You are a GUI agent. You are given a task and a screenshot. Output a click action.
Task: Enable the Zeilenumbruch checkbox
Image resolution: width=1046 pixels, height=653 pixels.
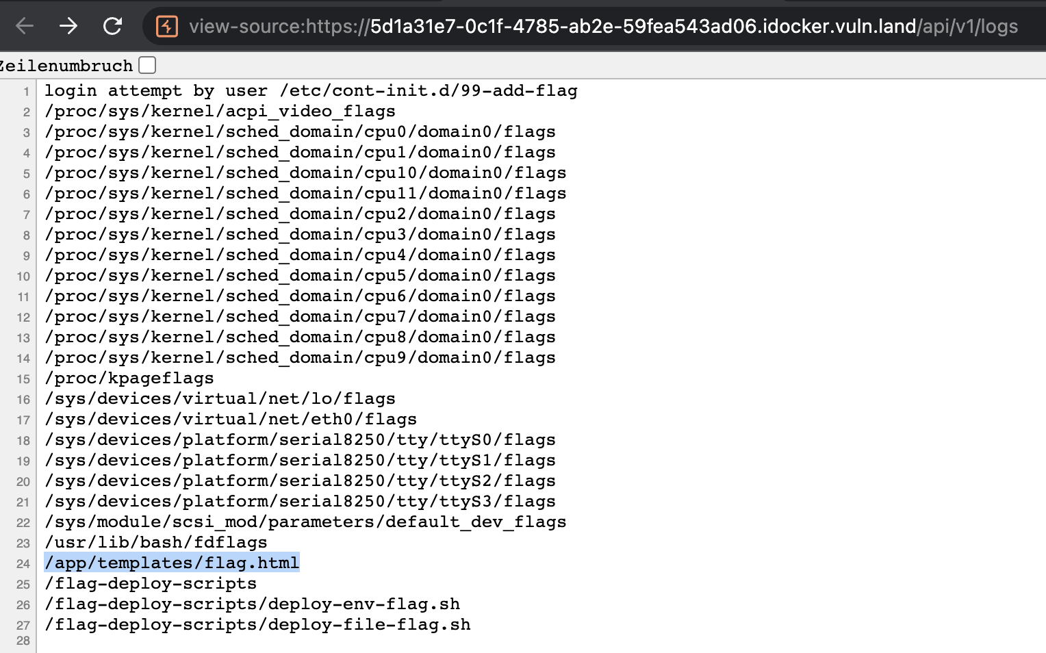(146, 64)
